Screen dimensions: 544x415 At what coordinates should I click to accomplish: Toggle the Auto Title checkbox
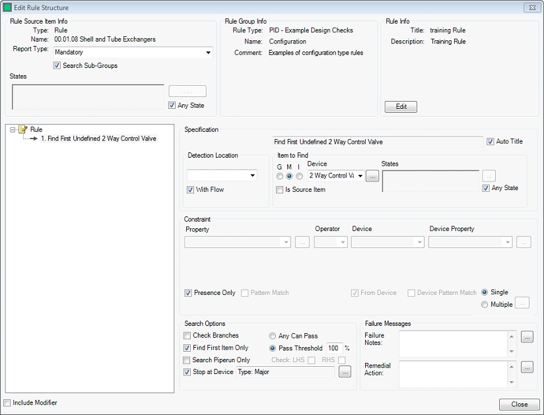pyautogui.click(x=490, y=142)
